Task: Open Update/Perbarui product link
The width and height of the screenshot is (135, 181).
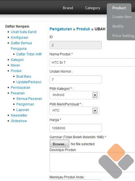Action: tap(29, 82)
